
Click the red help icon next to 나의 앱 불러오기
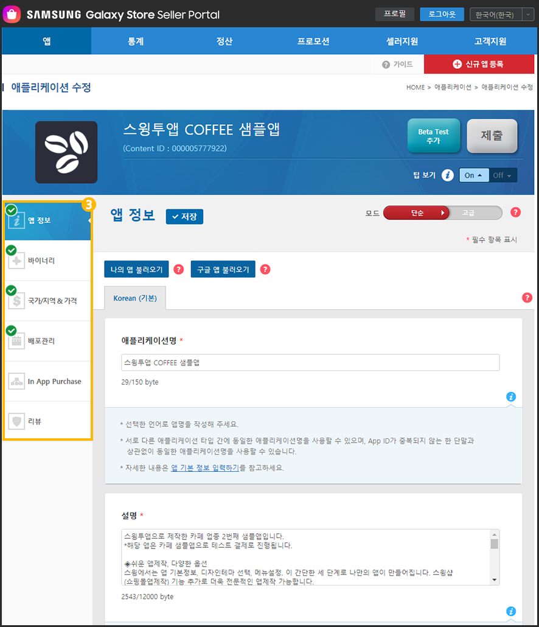[x=178, y=269]
